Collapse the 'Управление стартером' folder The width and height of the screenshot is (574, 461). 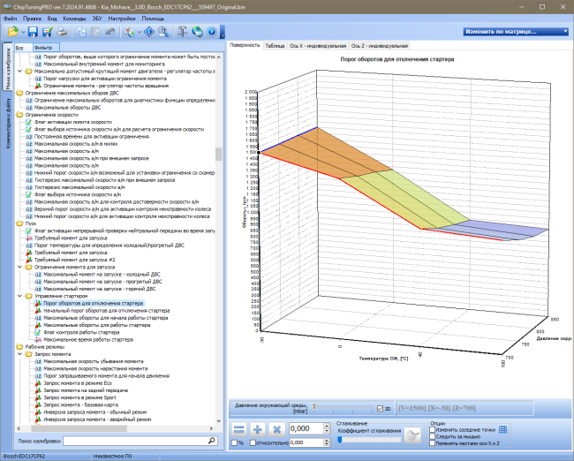(20, 296)
